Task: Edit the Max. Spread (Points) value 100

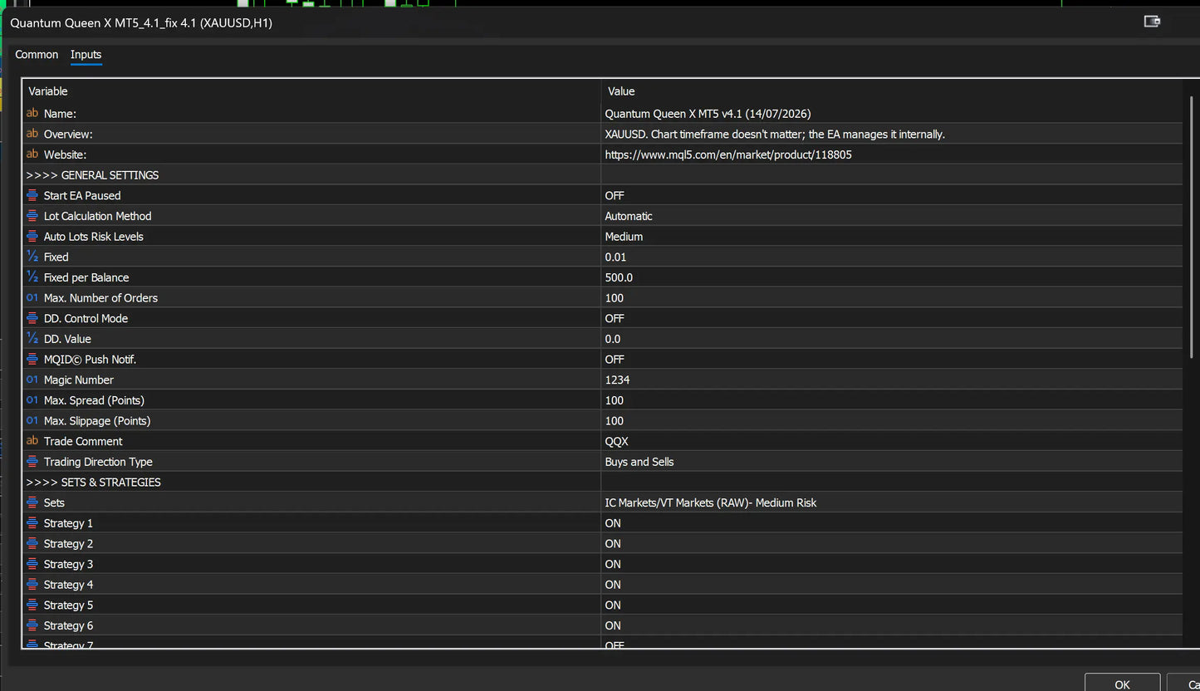Action: click(892, 400)
